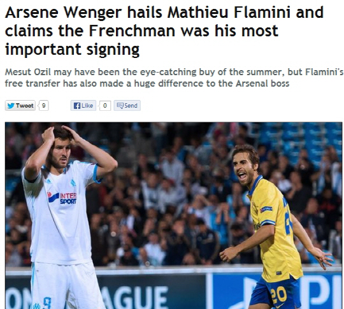344x309 pixels.
Task: Click the Facebook f logo icon
Action: coord(77,106)
